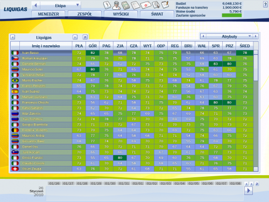The height and width of the screenshot is (202, 269).
Task: Expand the Ekipa dropdown arrow
Action: (x=77, y=5)
